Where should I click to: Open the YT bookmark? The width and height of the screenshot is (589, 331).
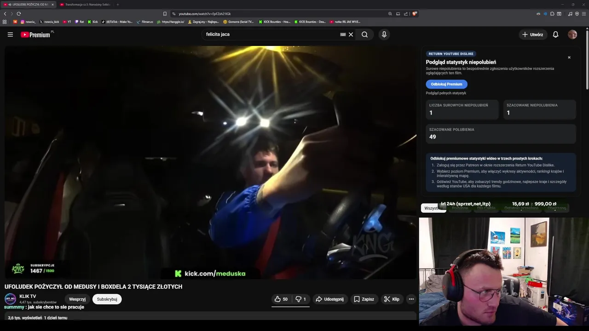(67, 22)
